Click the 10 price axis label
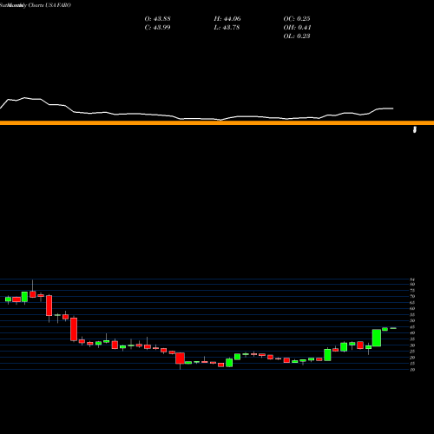434x434 pixels. 412,370
